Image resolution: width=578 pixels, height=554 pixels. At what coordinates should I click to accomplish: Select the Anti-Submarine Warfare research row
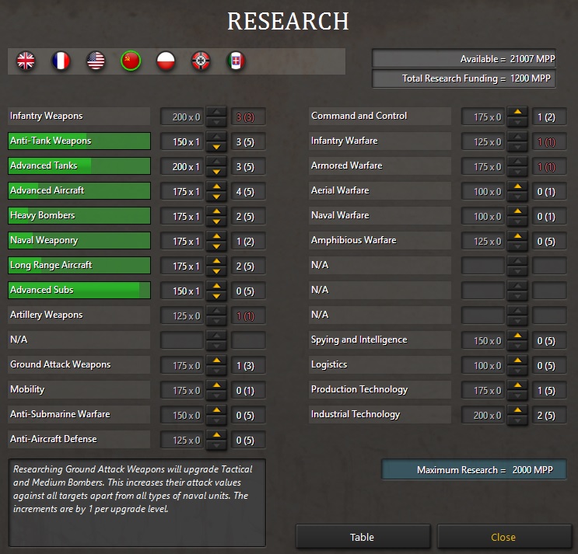tap(79, 414)
